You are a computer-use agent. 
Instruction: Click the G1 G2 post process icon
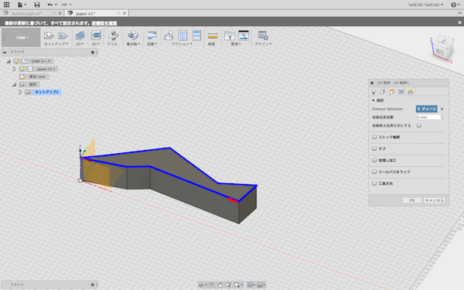coord(183,36)
